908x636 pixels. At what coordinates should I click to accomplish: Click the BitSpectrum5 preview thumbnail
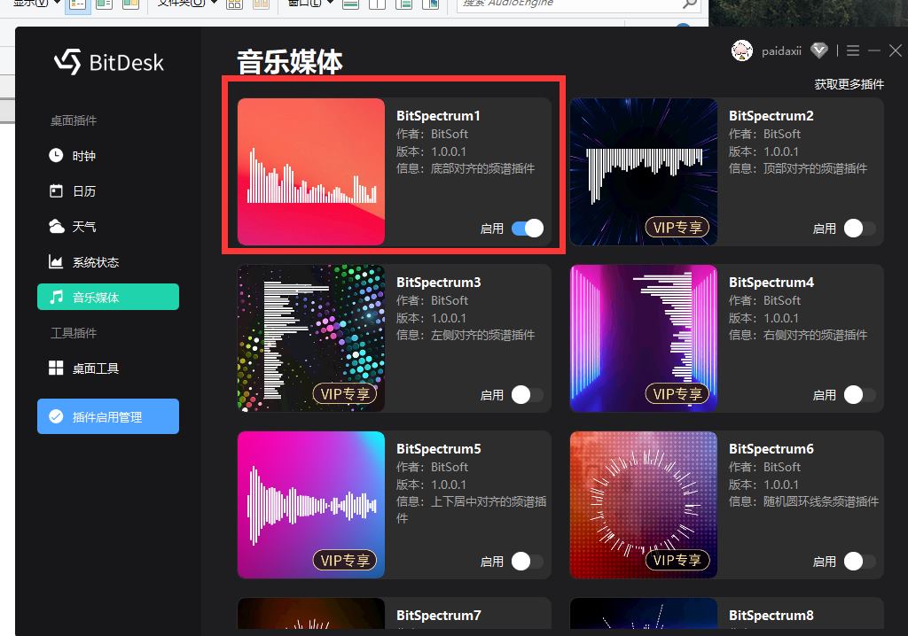311,505
